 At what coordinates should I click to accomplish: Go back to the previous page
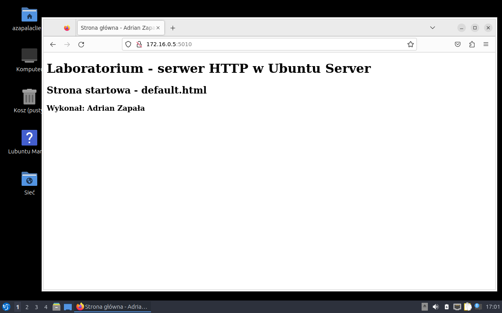[x=53, y=45]
